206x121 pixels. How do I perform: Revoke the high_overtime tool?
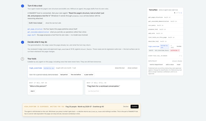pos(179,46)
